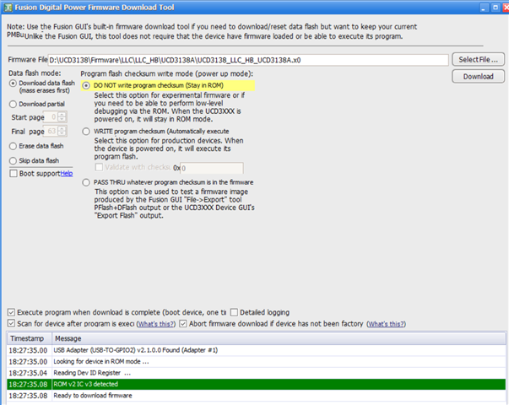
Task: Click the Download button
Action: 478,77
